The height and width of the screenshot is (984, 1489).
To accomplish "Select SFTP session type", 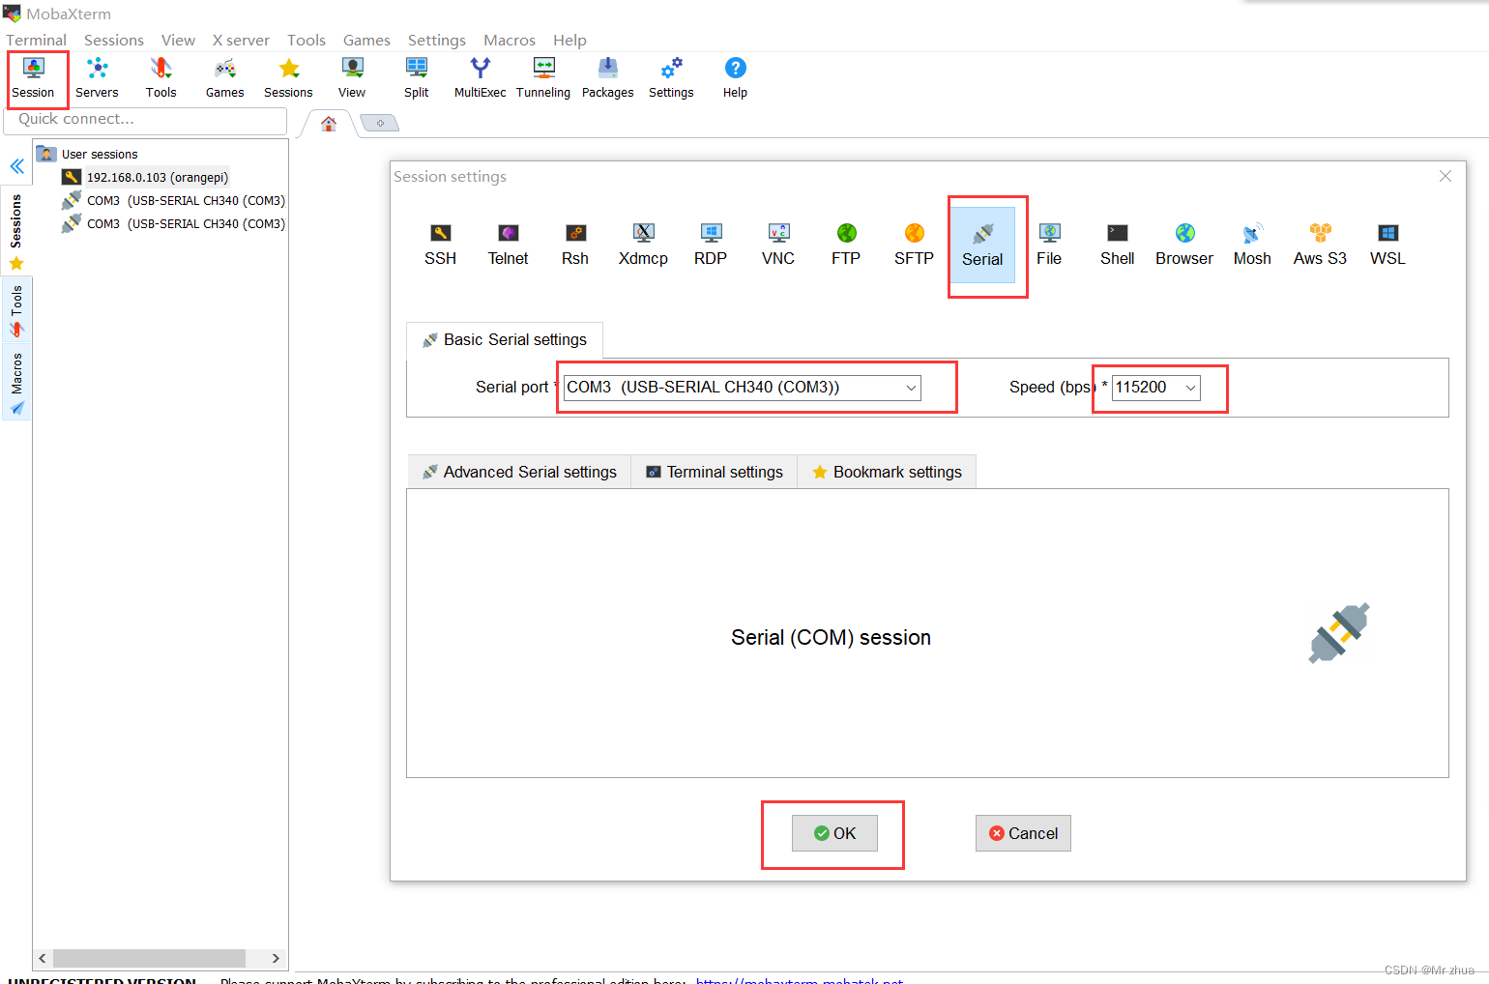I will tap(914, 245).
